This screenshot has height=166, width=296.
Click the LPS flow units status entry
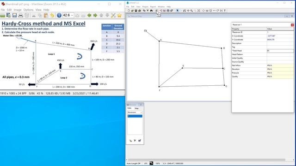coord(146,164)
